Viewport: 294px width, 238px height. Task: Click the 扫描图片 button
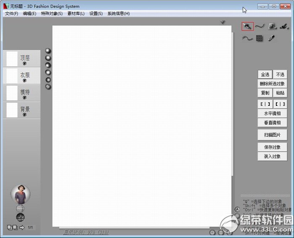click(272, 135)
